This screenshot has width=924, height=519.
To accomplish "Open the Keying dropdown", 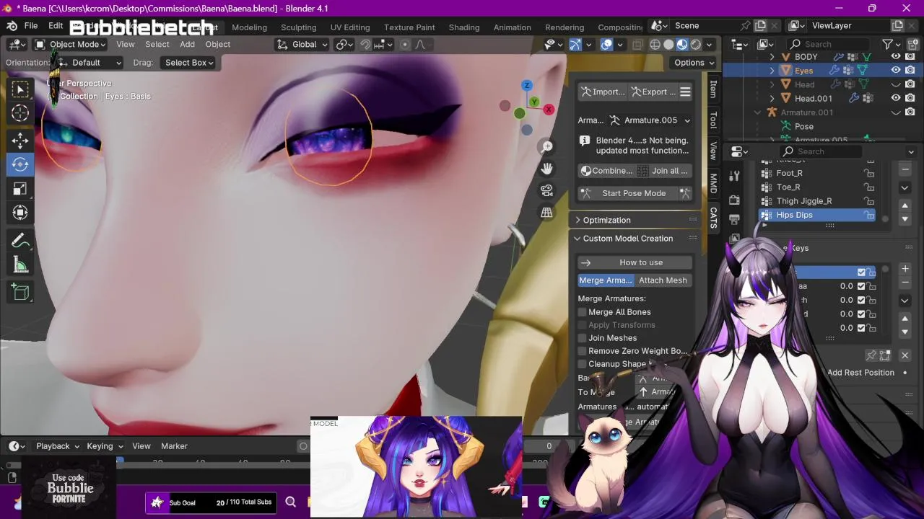I will click(x=105, y=446).
